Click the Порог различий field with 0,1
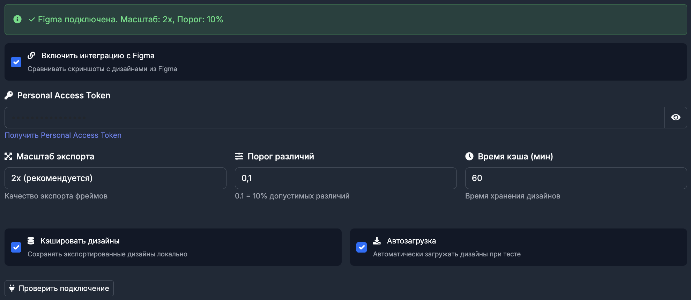Viewport: 691px width, 300px height. tap(346, 178)
